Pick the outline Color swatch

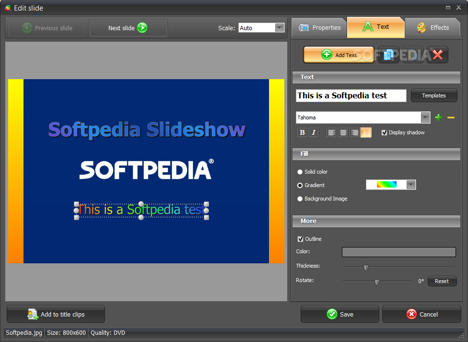399,252
